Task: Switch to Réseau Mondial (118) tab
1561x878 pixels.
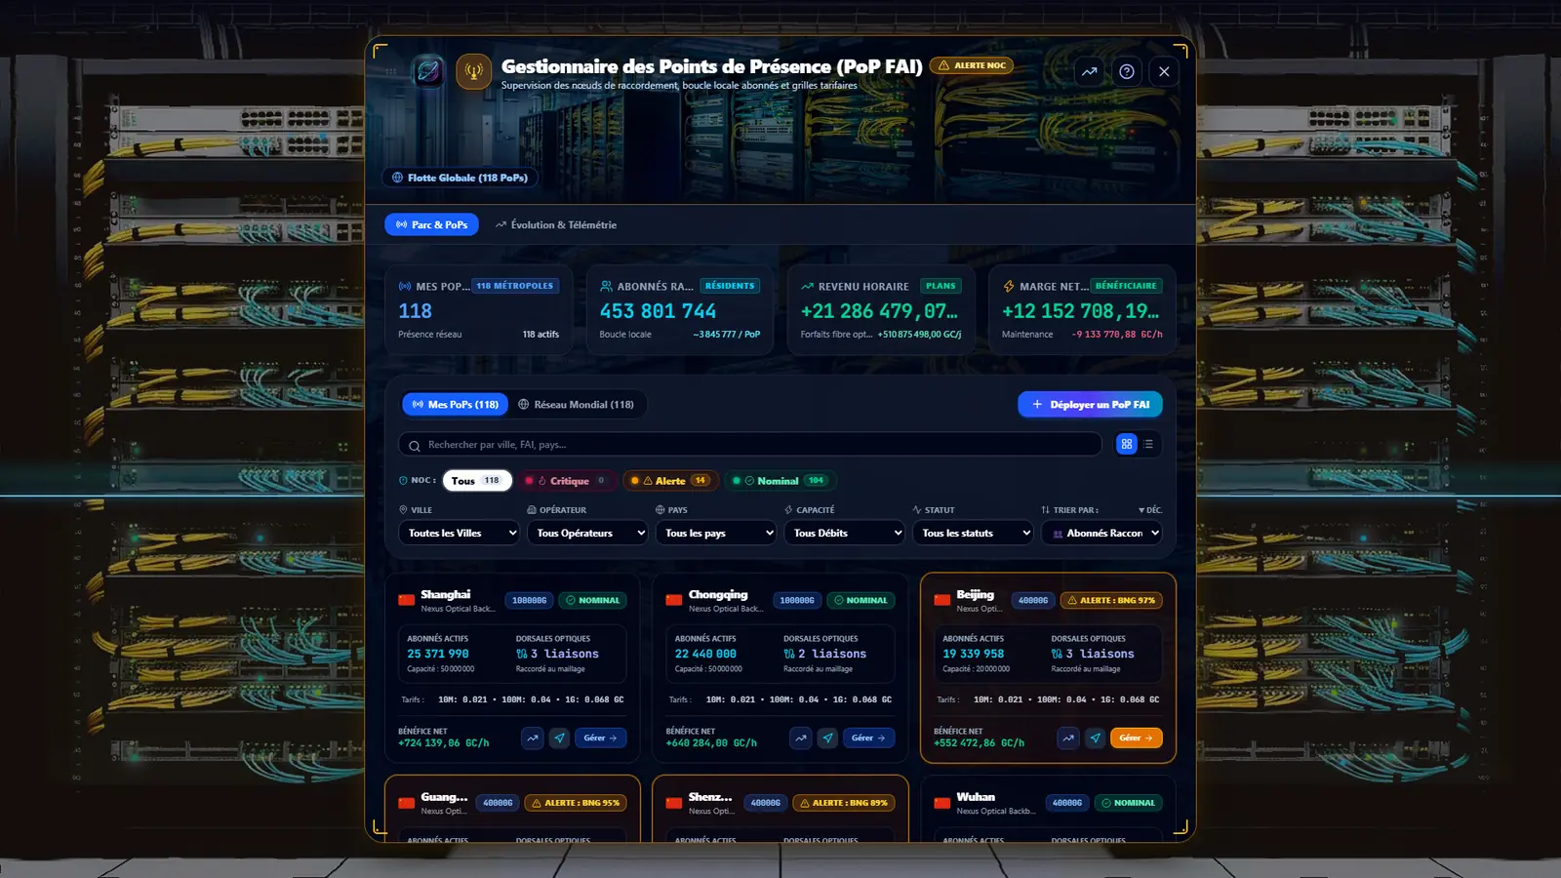Action: (576, 404)
